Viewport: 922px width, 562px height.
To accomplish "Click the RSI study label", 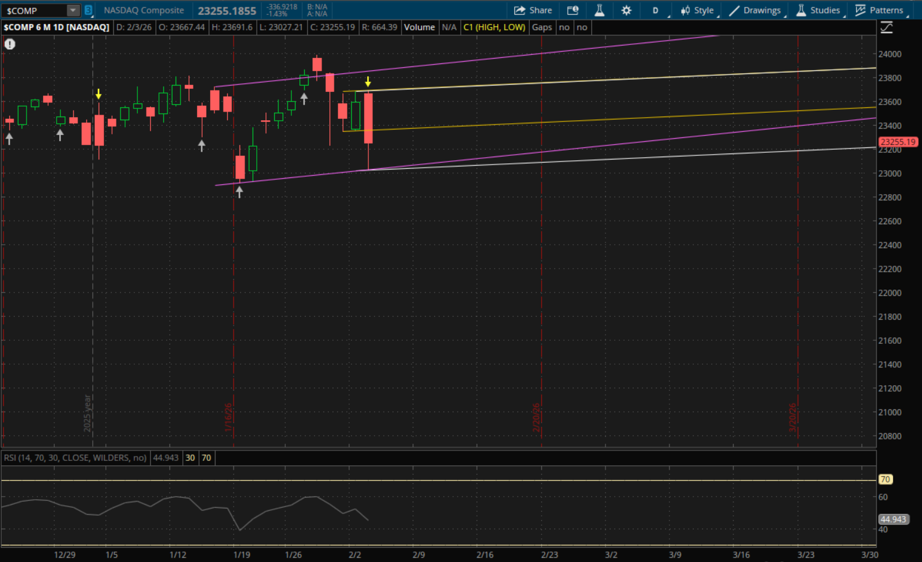I will 75,458.
